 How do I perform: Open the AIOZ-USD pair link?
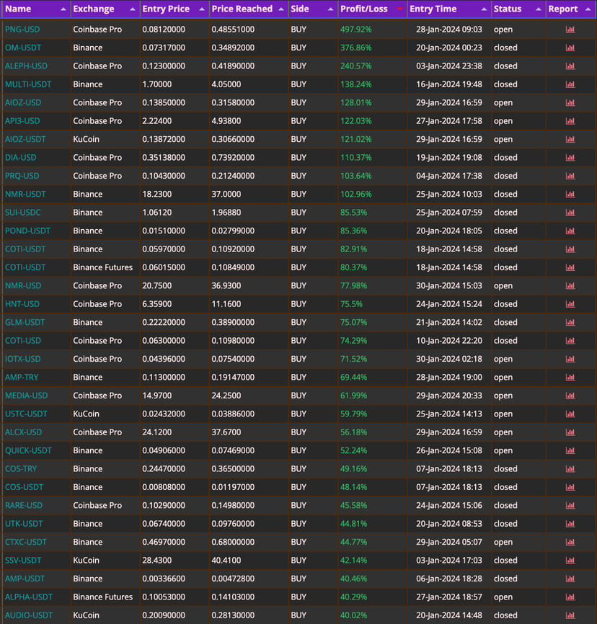[x=23, y=102]
